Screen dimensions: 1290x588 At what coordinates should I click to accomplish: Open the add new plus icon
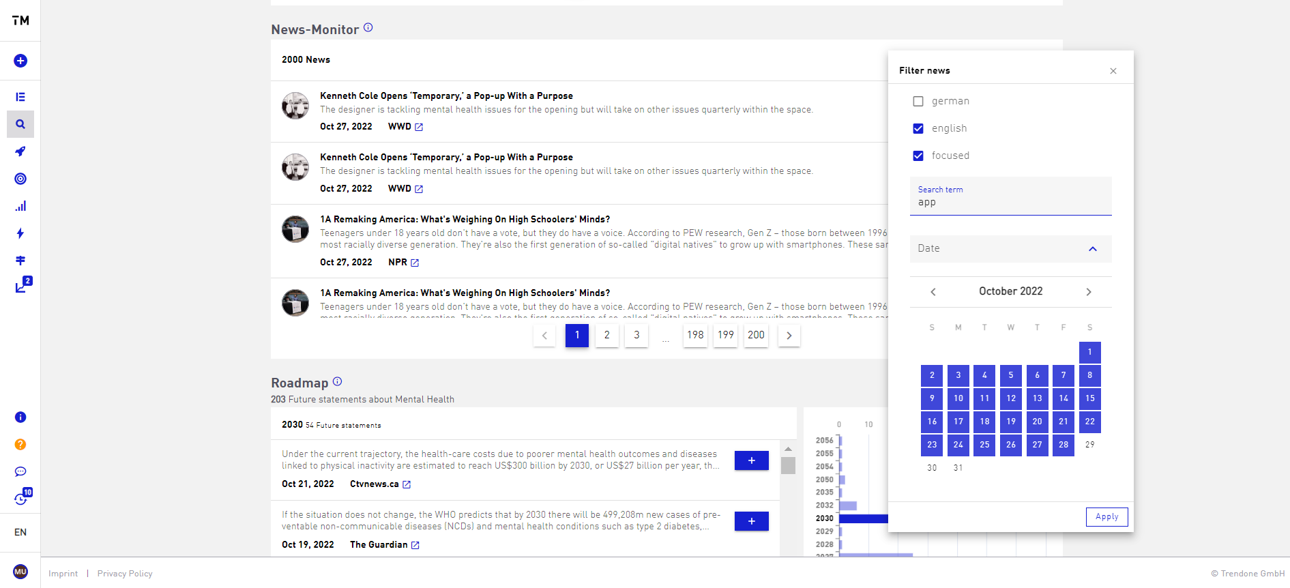pyautogui.click(x=20, y=61)
